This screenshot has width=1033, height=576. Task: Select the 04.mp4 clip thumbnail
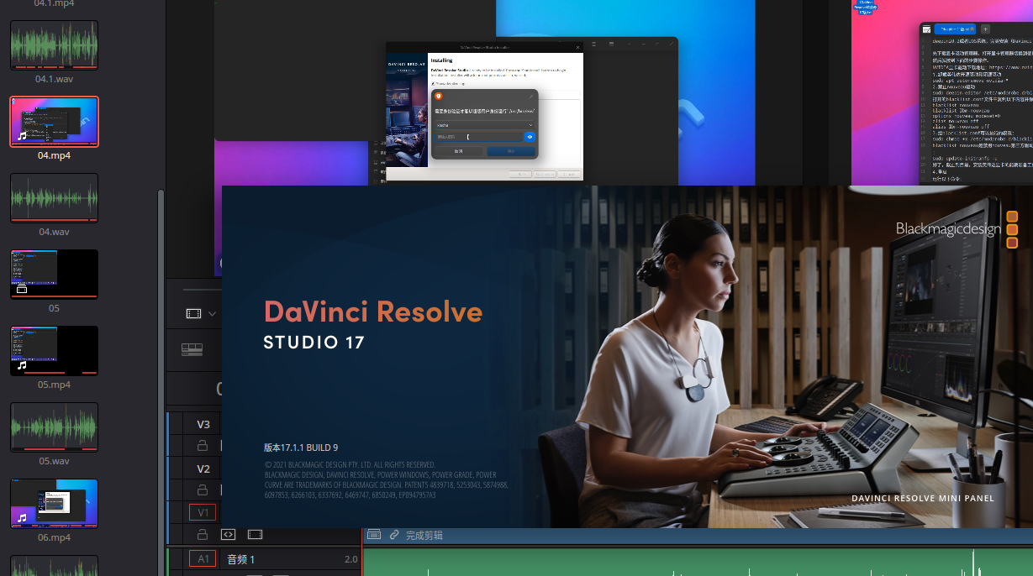[x=54, y=122]
